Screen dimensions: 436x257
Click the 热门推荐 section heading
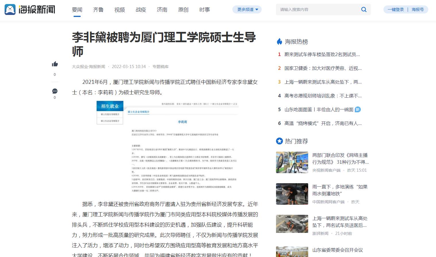point(296,141)
